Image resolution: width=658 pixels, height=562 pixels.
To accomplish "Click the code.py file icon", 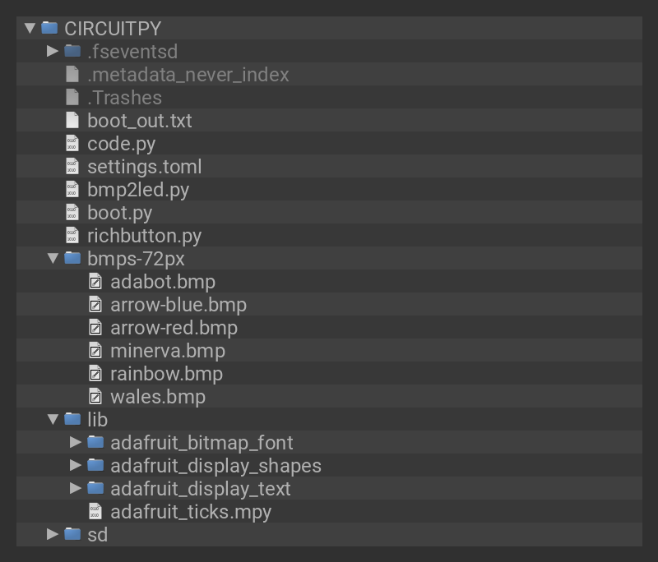I will [72, 144].
